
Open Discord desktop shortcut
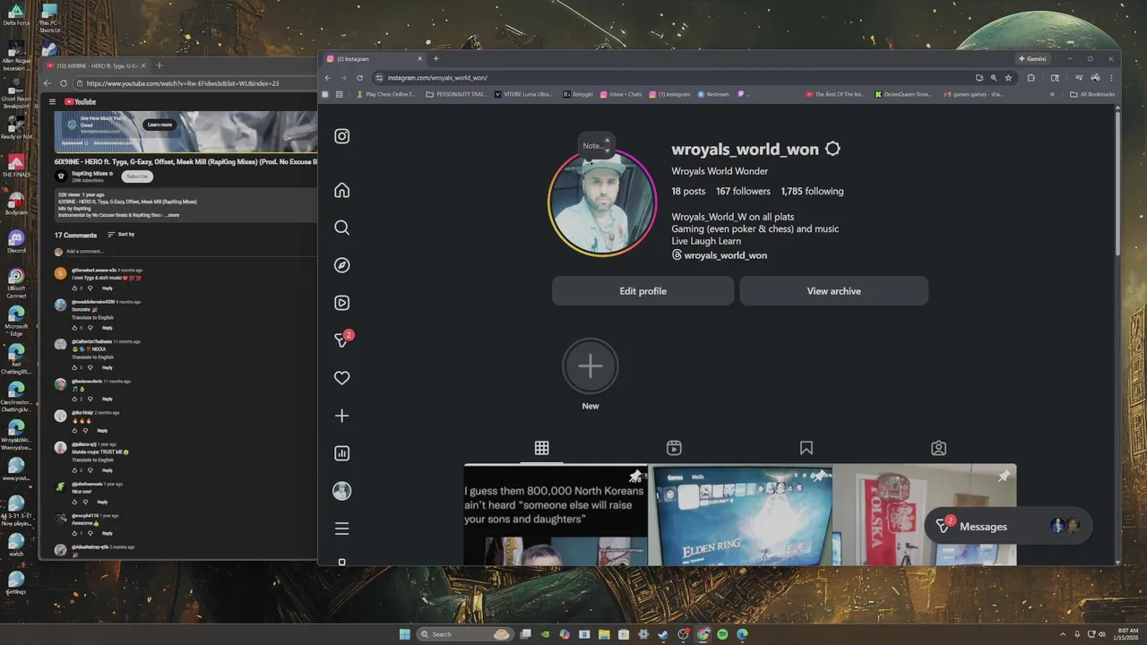coord(16,241)
